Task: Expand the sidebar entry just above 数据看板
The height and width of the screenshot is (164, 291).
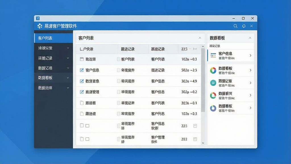Action: [x=68, y=68]
